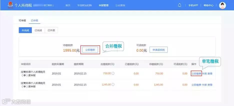Open the user avatar profile menu
Image resolution: width=234 pixels, height=106 pixels.
[x=222, y=5]
